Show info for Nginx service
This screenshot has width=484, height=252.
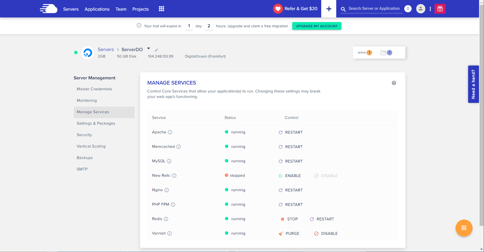[x=167, y=190]
